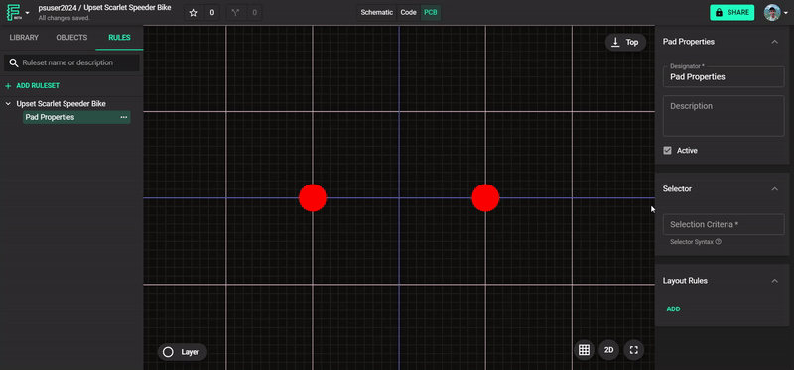Collapse the Selector section
The image size is (794, 370).
(x=775, y=188)
